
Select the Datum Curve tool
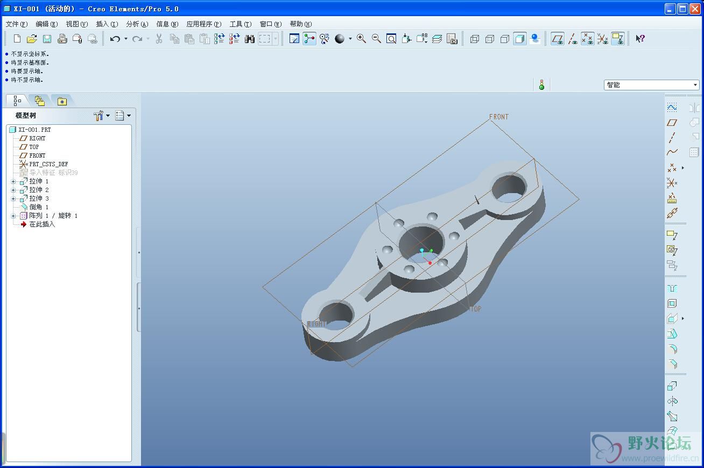coord(672,153)
